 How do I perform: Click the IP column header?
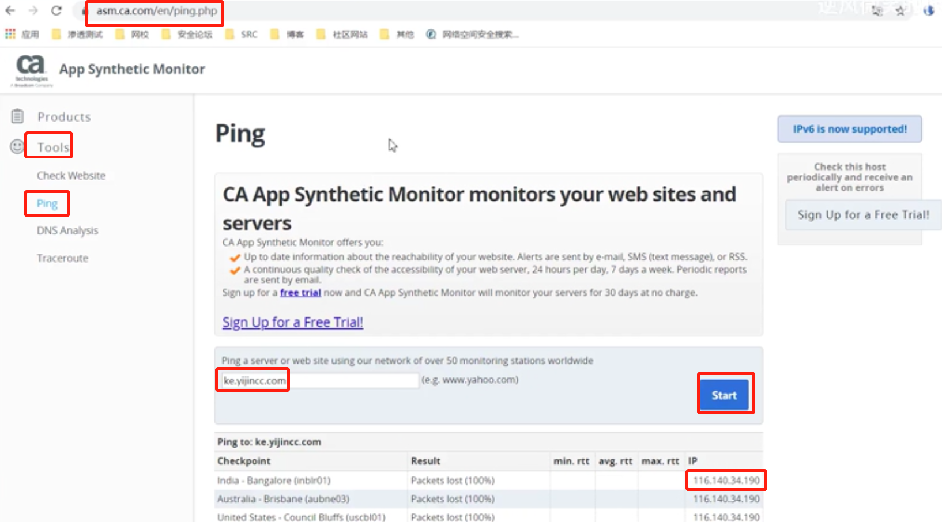coord(693,461)
